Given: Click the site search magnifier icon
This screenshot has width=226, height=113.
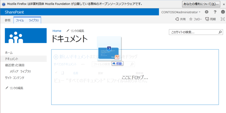Looking at the screenshot, I should [x=220, y=32].
